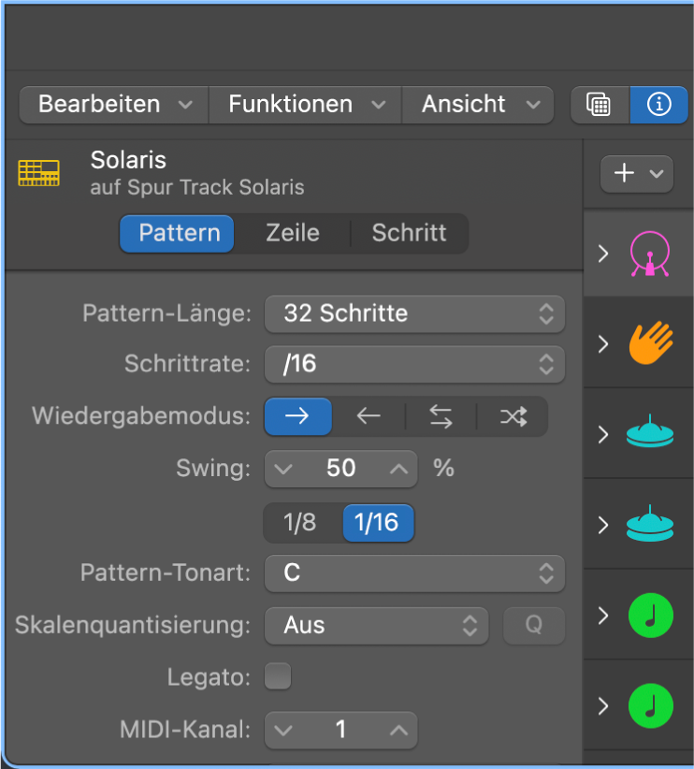Increase the Swing value with the up arrow
The height and width of the screenshot is (769, 694).
tap(399, 469)
